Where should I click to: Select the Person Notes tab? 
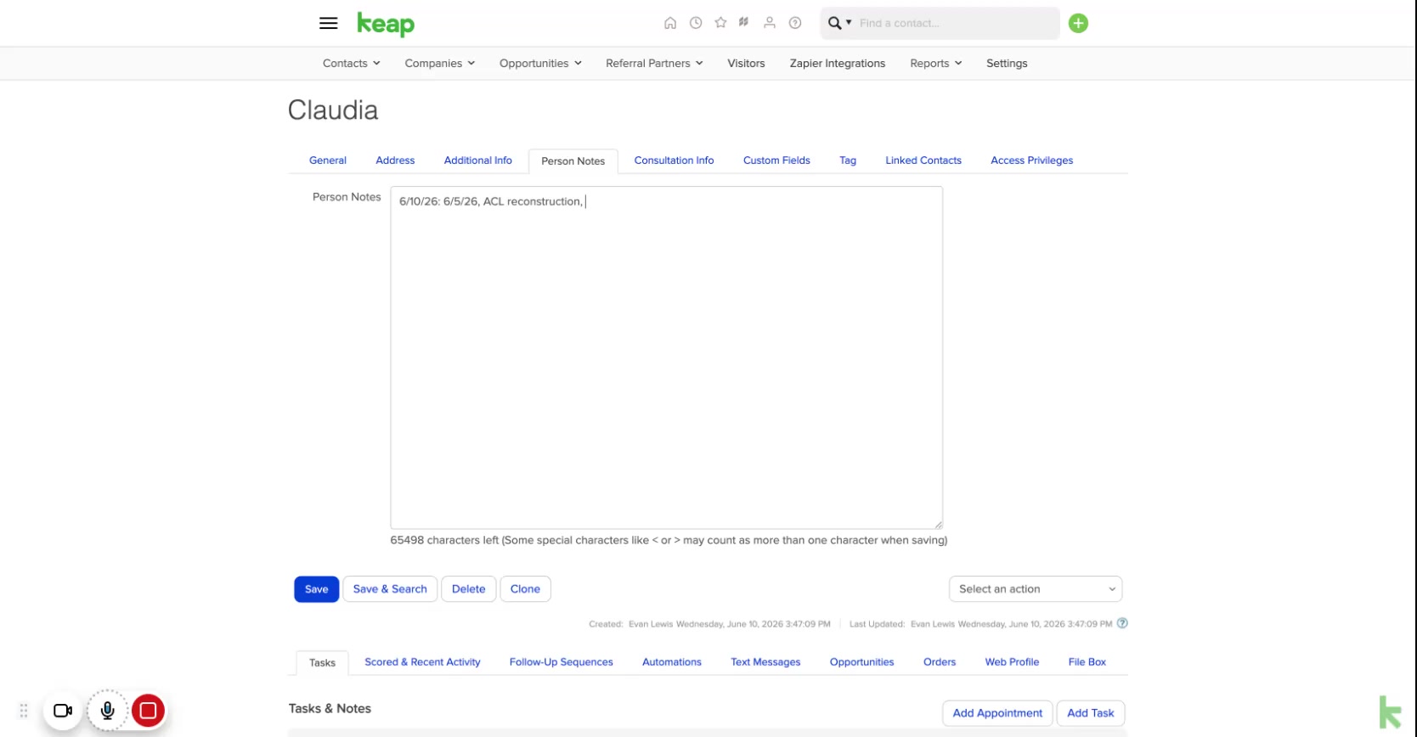pyautogui.click(x=573, y=161)
